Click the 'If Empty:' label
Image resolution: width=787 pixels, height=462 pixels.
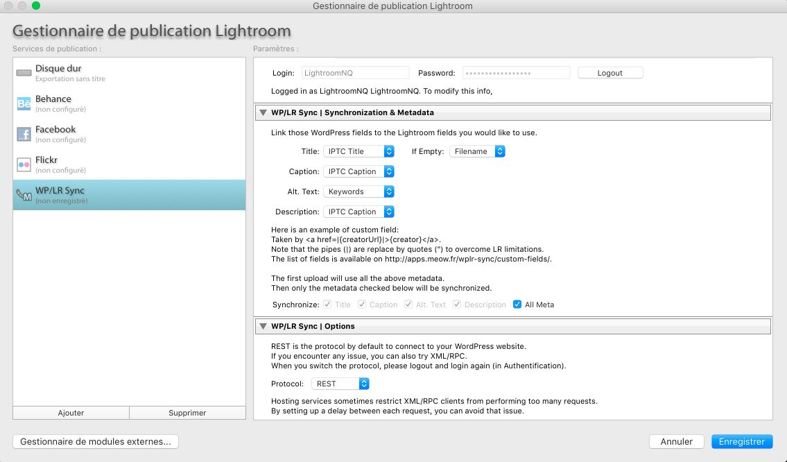(x=428, y=151)
